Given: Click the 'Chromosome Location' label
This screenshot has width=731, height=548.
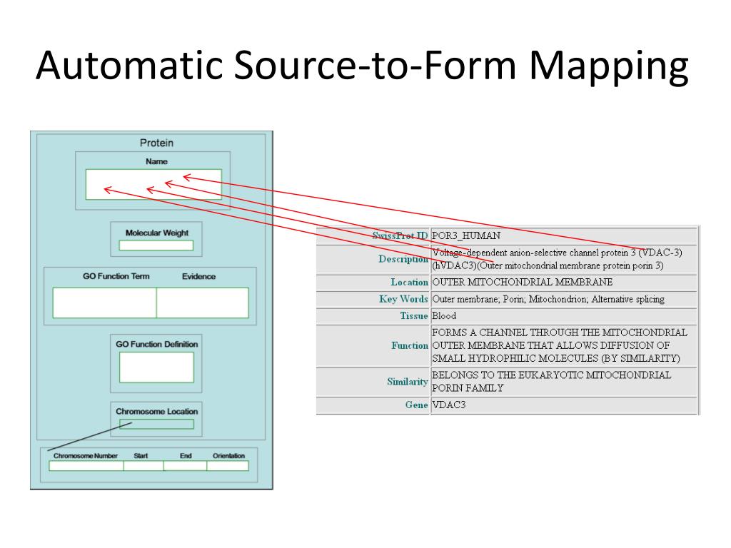Looking at the screenshot, I should (x=156, y=412).
